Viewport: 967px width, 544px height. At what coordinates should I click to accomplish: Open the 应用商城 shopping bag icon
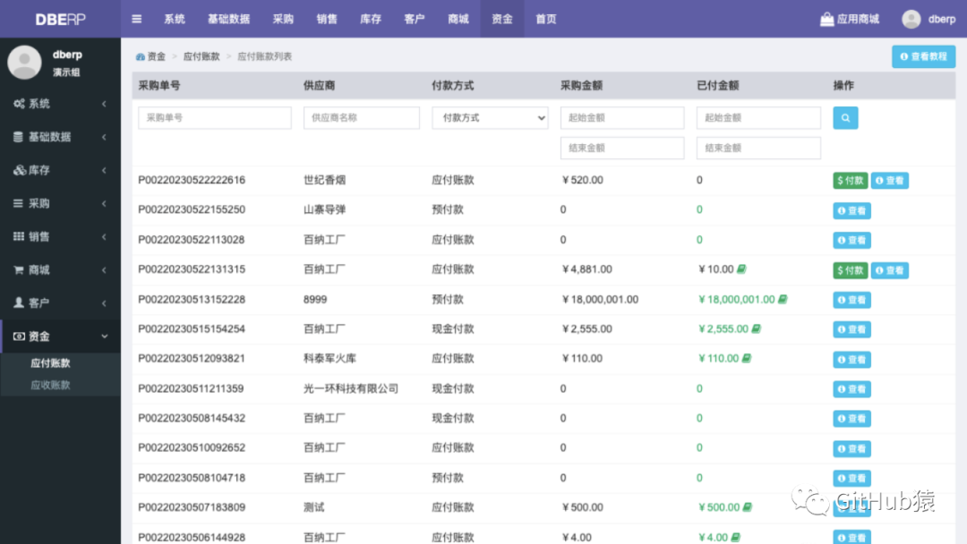[x=826, y=19]
